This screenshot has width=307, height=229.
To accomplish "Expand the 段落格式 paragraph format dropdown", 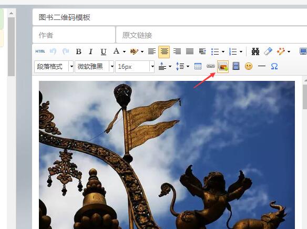I will (x=71, y=67).
